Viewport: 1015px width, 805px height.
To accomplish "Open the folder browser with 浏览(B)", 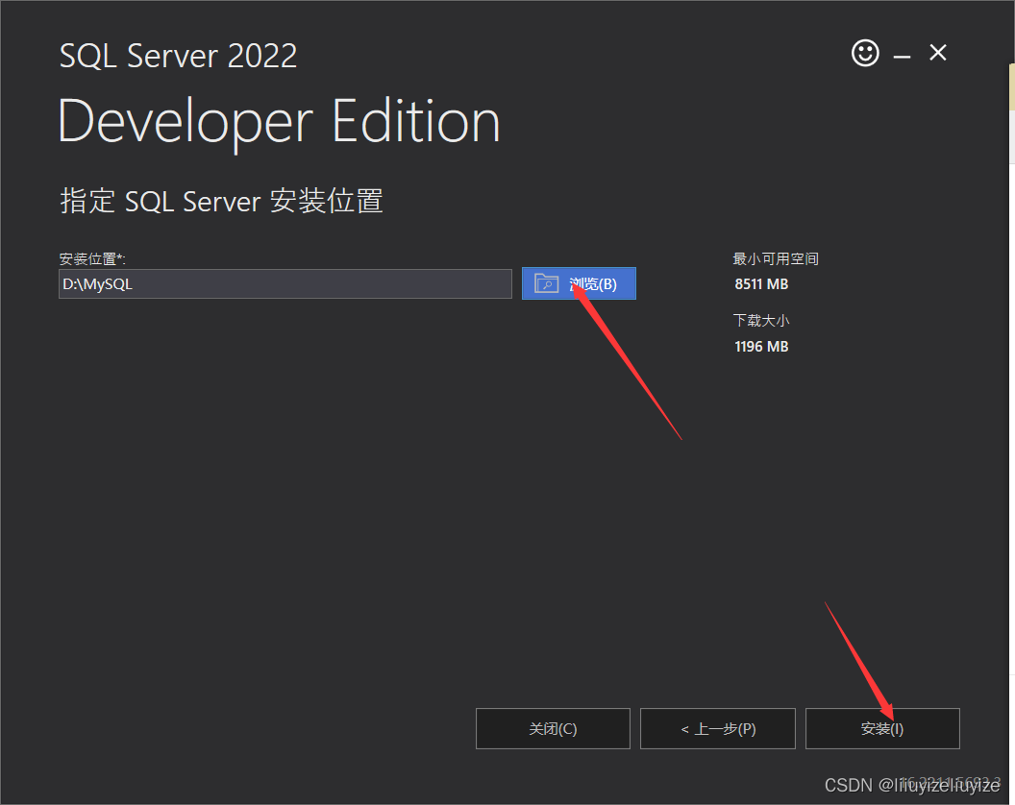I will point(579,283).
